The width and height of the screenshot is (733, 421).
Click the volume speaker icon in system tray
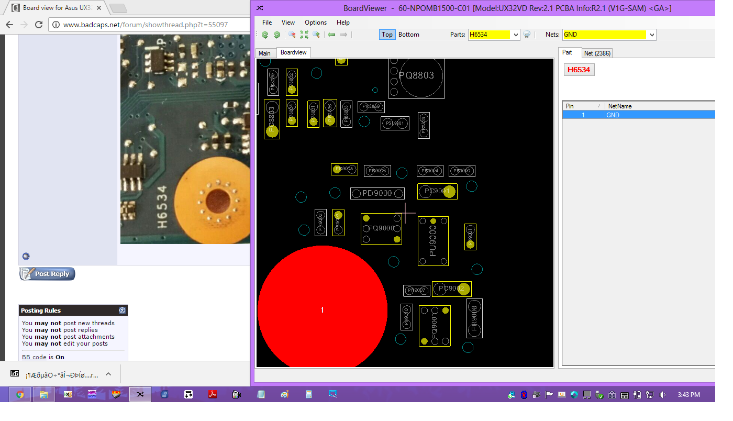tap(663, 395)
